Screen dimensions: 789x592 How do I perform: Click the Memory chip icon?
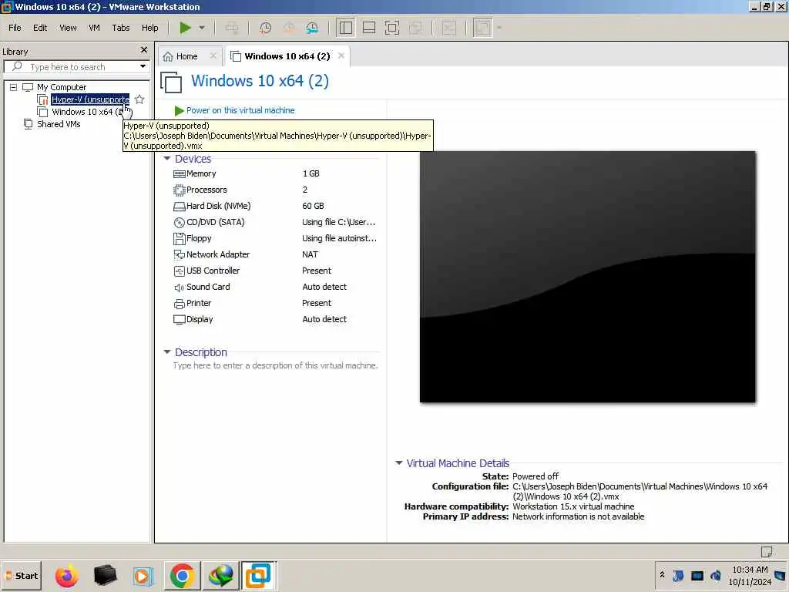(x=179, y=174)
